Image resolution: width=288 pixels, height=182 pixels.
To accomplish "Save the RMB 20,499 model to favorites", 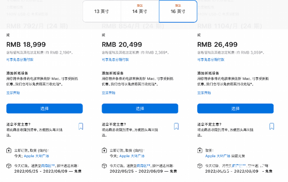I will [x=176, y=126].
